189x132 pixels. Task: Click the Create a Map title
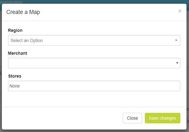[23, 12]
